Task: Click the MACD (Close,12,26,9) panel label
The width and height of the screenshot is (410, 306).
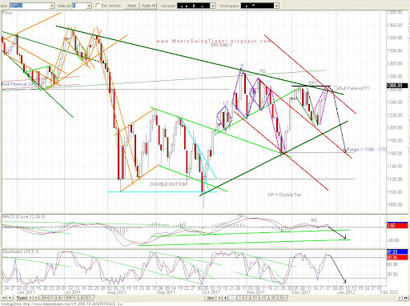Action: pos(24,216)
